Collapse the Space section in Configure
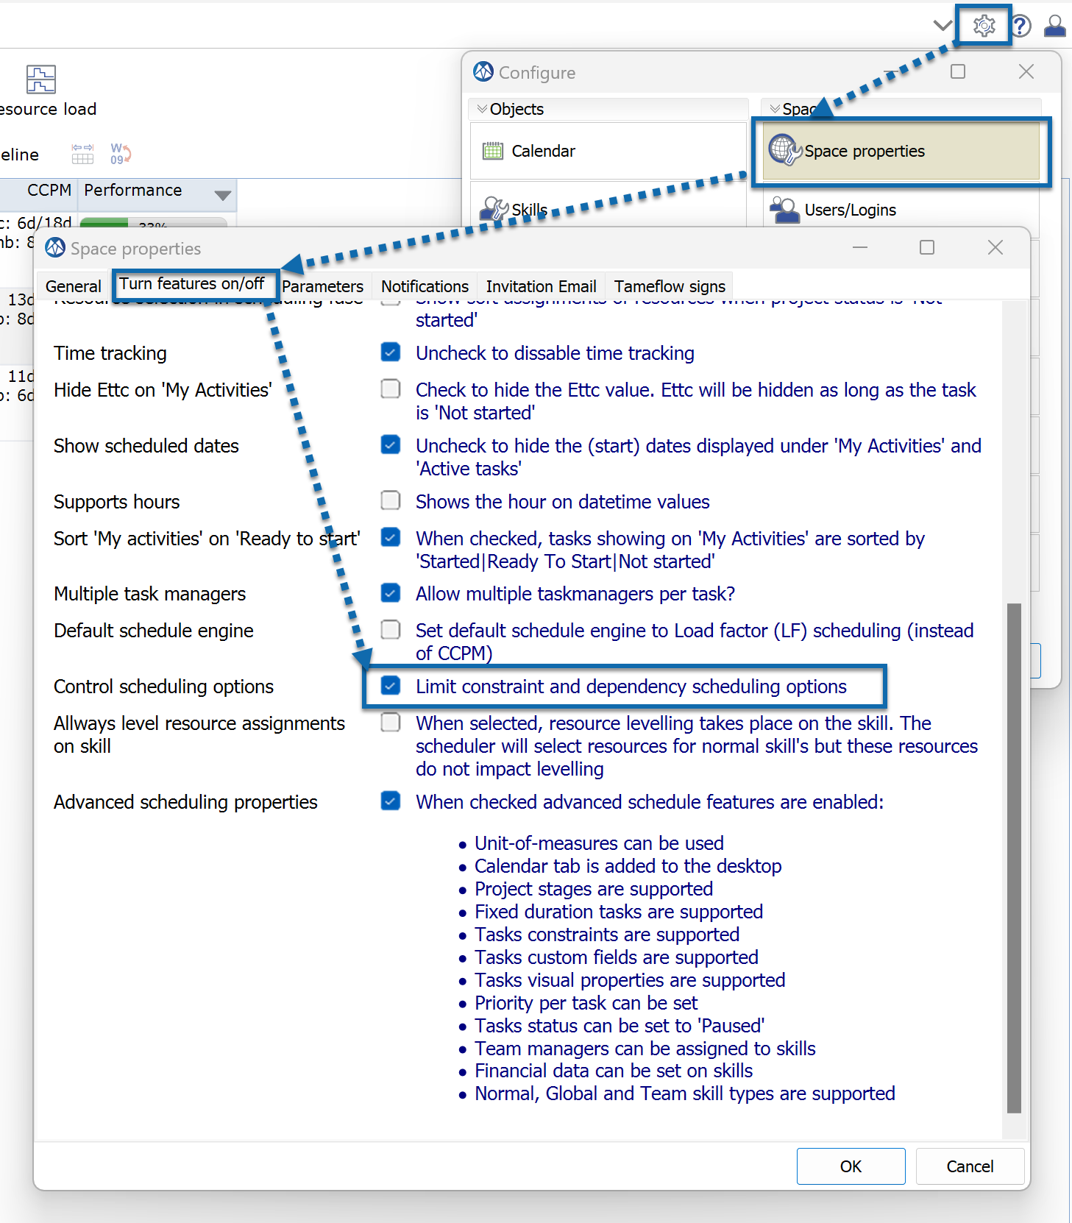 pyautogui.click(x=775, y=109)
